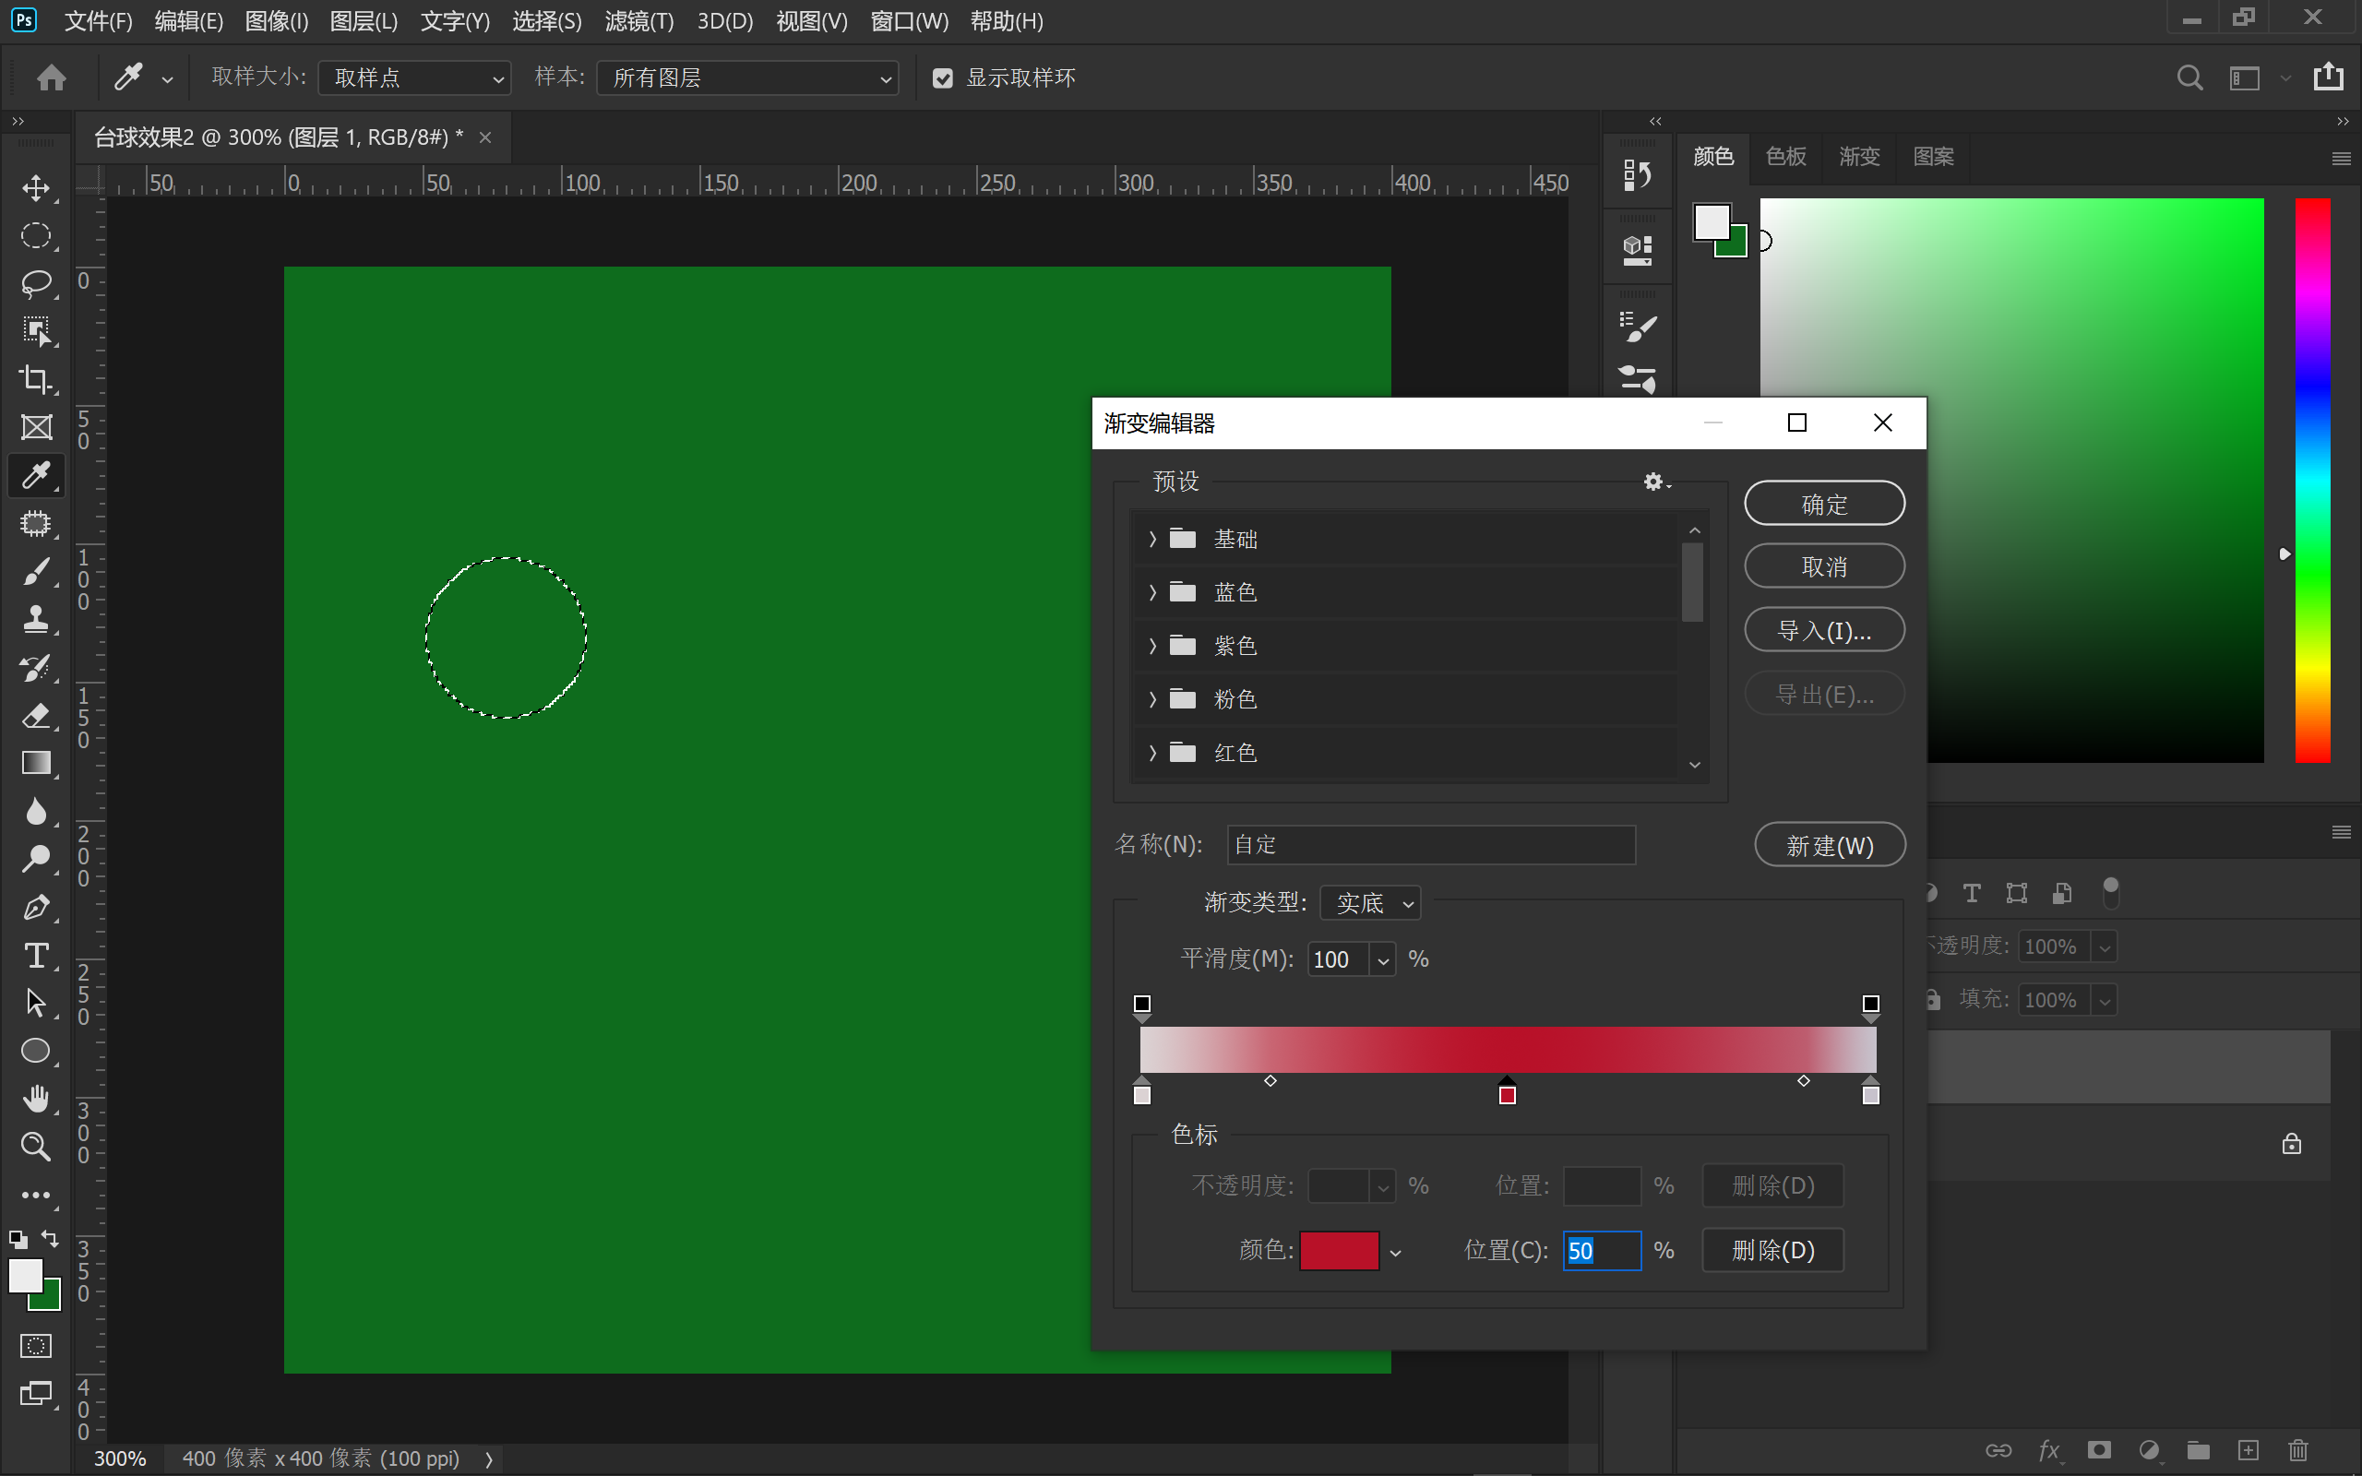Swap foreground and background colors
Screen dimensions: 2362x1476
point(50,1239)
